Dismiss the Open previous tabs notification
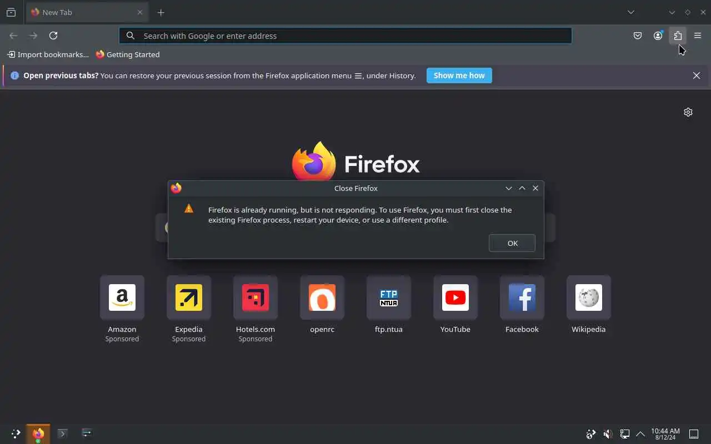The width and height of the screenshot is (711, 444). [697, 75]
